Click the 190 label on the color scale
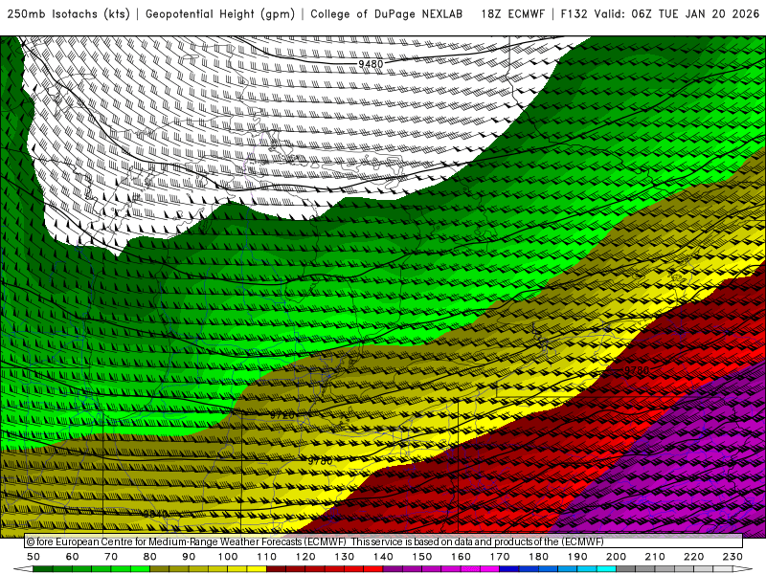The width and height of the screenshot is (766, 574). click(x=577, y=557)
